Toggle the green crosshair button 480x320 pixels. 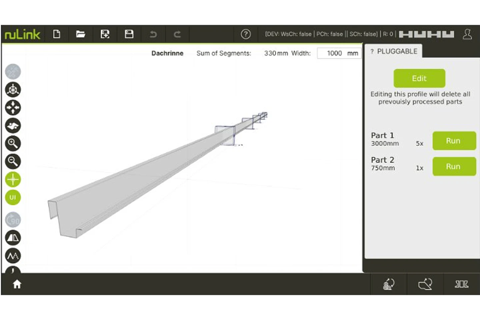(x=13, y=179)
